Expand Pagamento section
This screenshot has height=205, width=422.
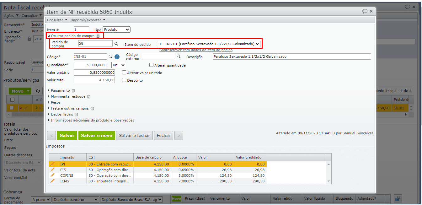click(59, 90)
